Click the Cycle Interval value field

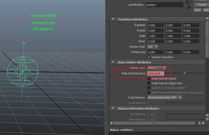155,103
